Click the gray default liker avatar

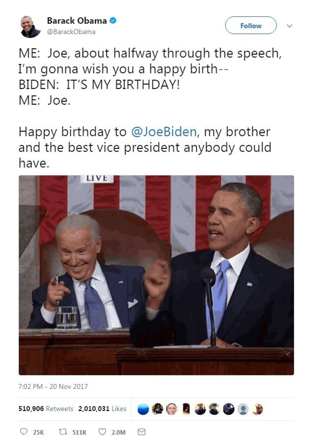243,409
